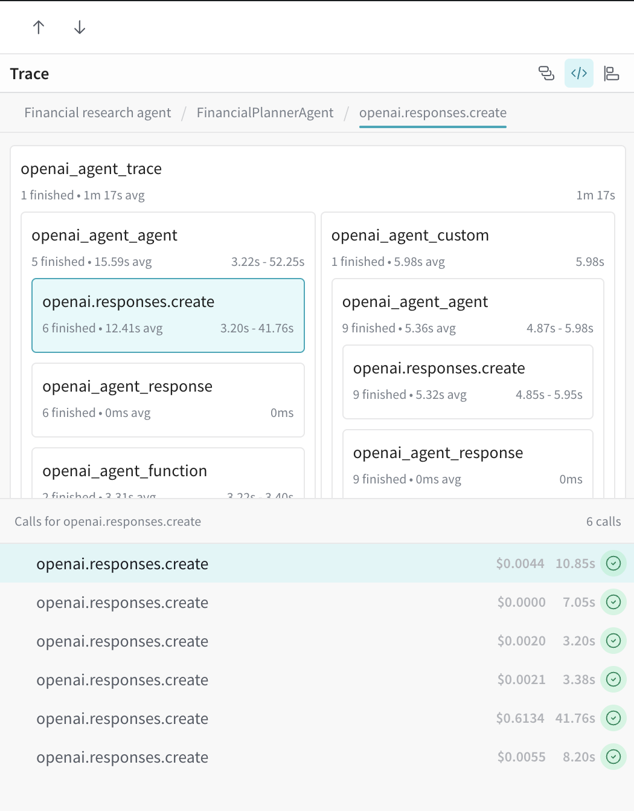Image resolution: width=634 pixels, height=811 pixels.
Task: Select the highlighted openai.responses.create card
Action: coord(168,315)
